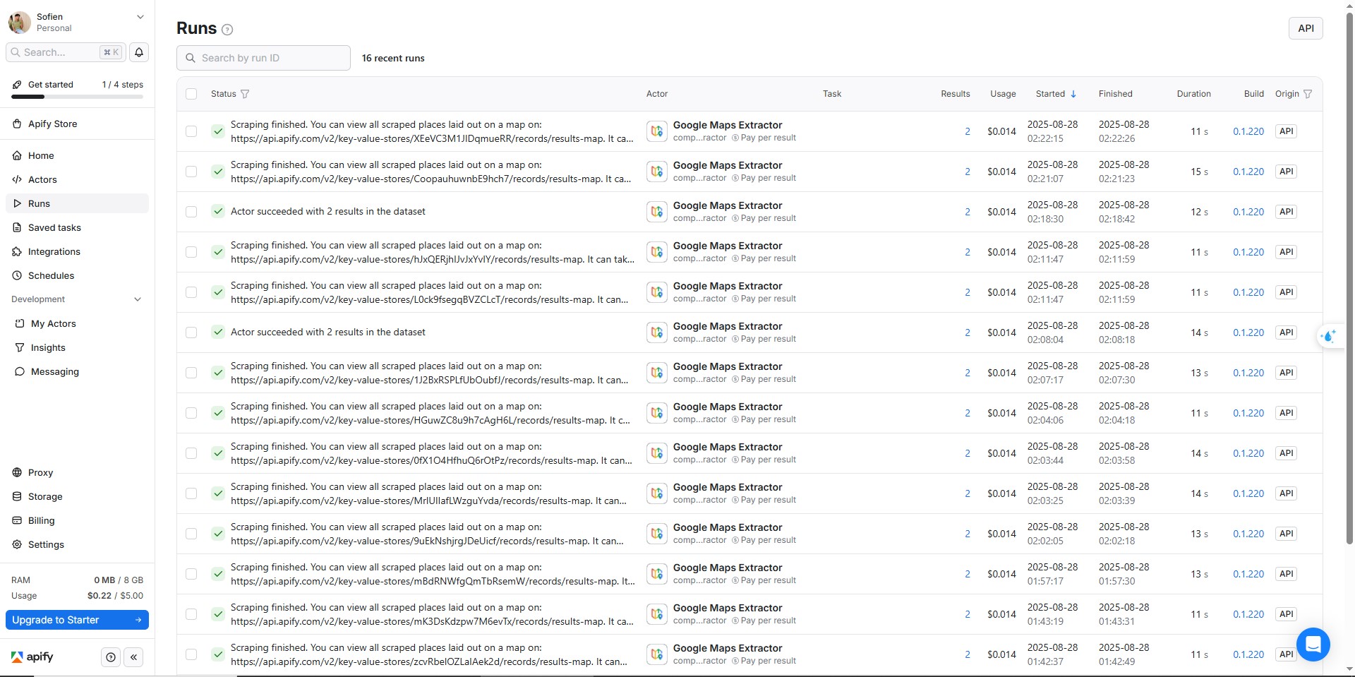Click Google Maps Extractor icon for 02:08:04 run
The height and width of the screenshot is (677, 1355).
tap(657, 332)
